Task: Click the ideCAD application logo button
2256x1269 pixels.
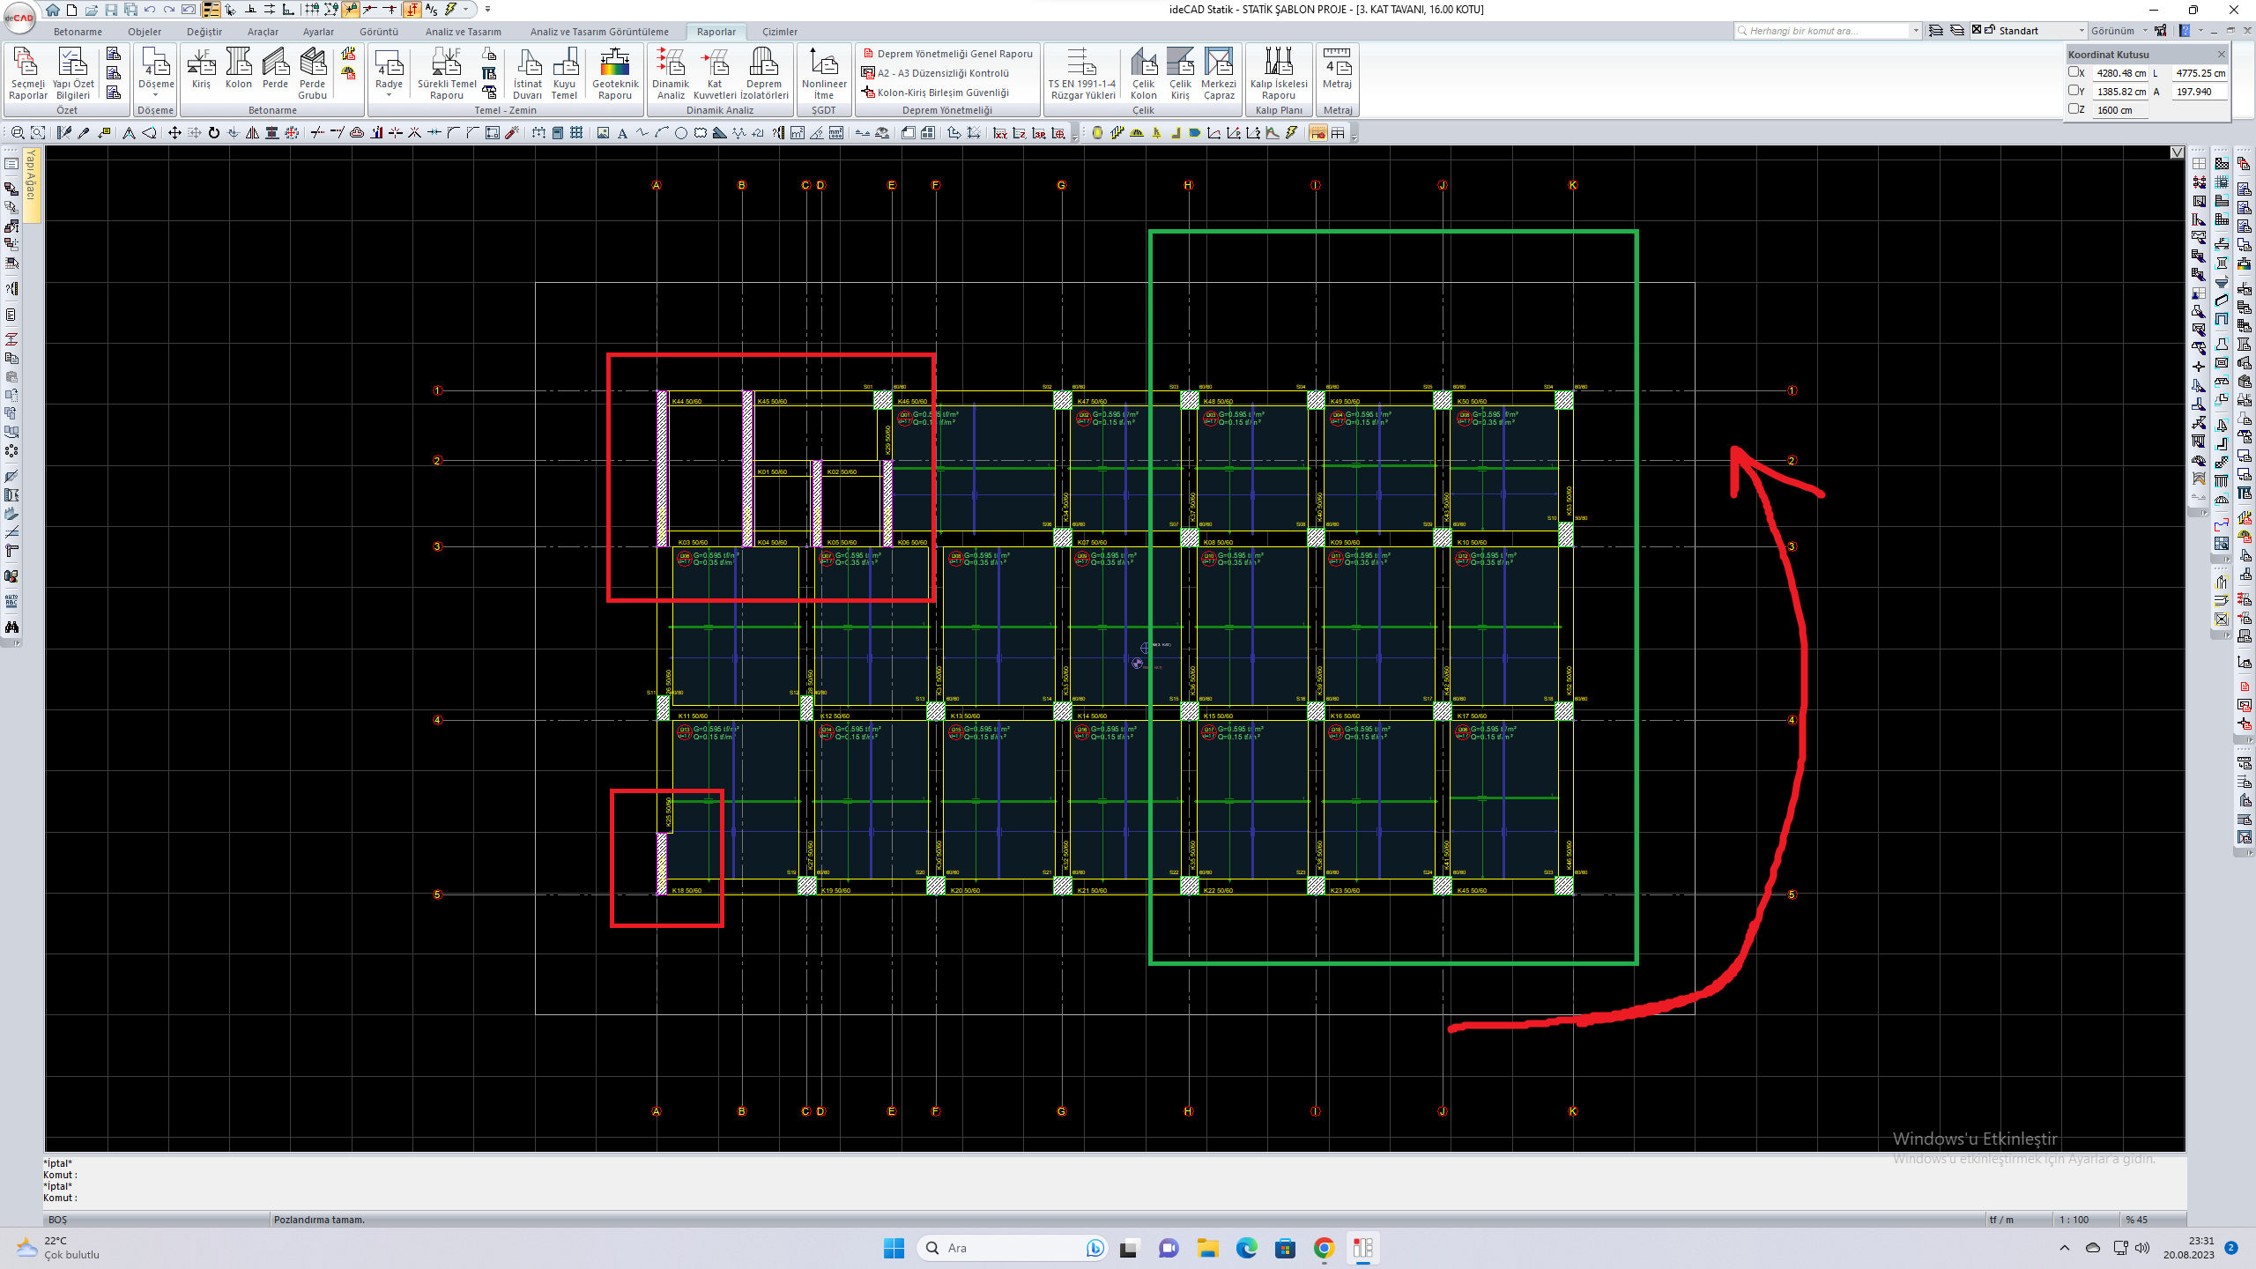Action: (19, 17)
